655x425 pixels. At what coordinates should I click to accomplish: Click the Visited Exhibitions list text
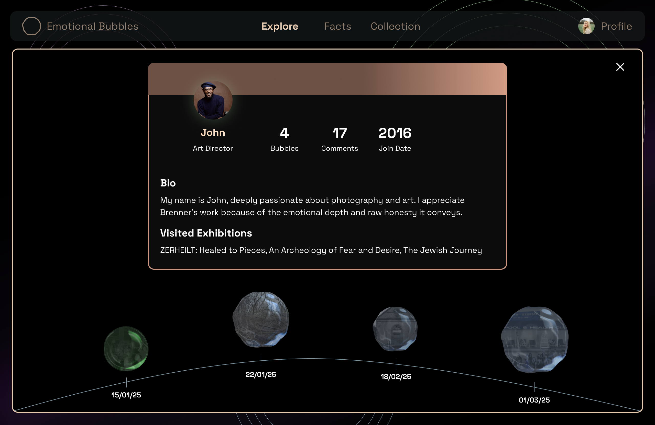pos(321,250)
